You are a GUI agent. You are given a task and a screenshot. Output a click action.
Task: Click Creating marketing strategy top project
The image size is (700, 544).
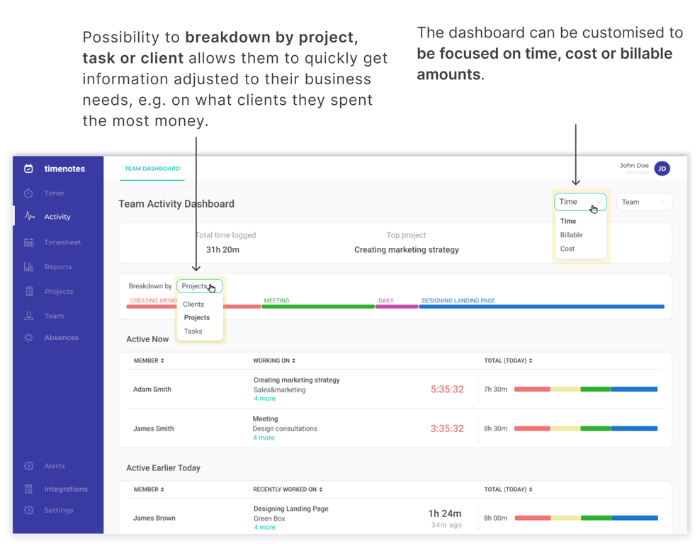point(407,250)
